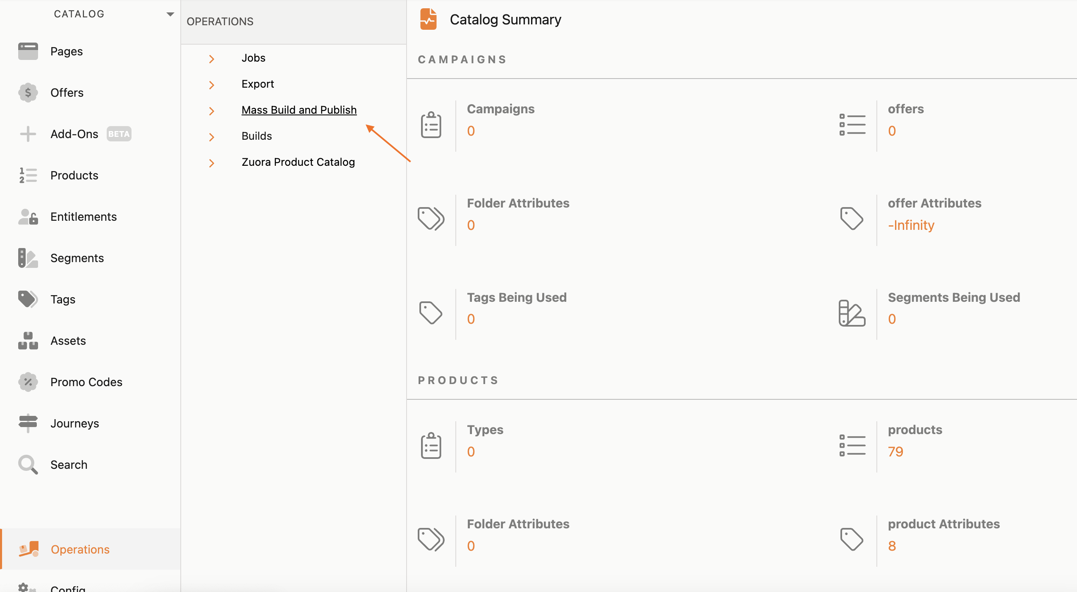Click the Add-Ons plus icon
The height and width of the screenshot is (592, 1077).
pyautogui.click(x=28, y=134)
